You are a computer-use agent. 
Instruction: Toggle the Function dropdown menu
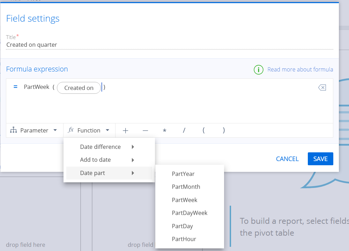point(89,130)
